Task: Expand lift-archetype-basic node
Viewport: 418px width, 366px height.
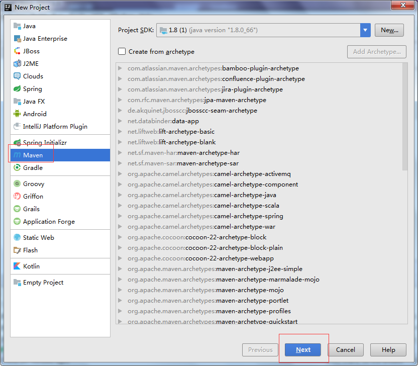Action: 120,132
